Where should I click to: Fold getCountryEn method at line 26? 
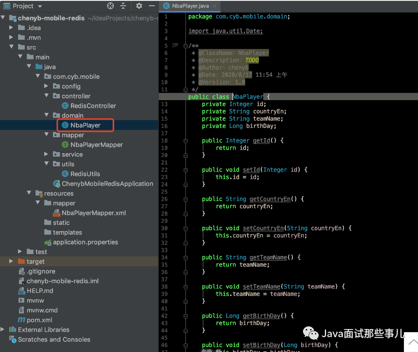[186, 199]
